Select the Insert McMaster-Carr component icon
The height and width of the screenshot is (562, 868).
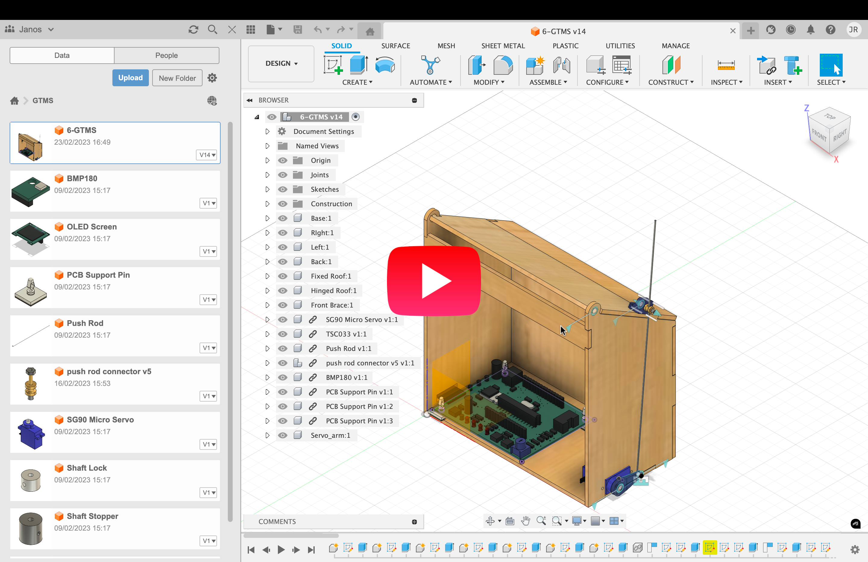793,65
